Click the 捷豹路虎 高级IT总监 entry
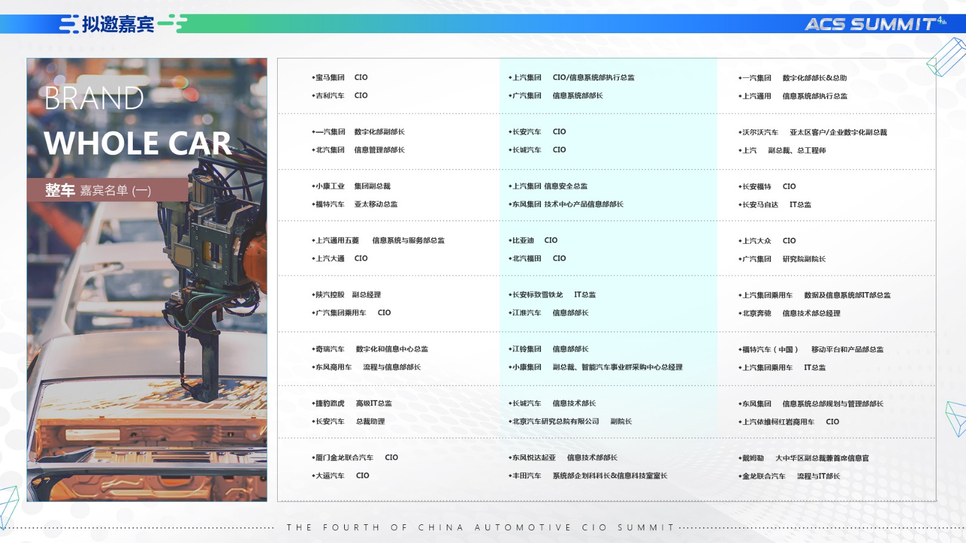This screenshot has height=543, width=966. (352, 403)
